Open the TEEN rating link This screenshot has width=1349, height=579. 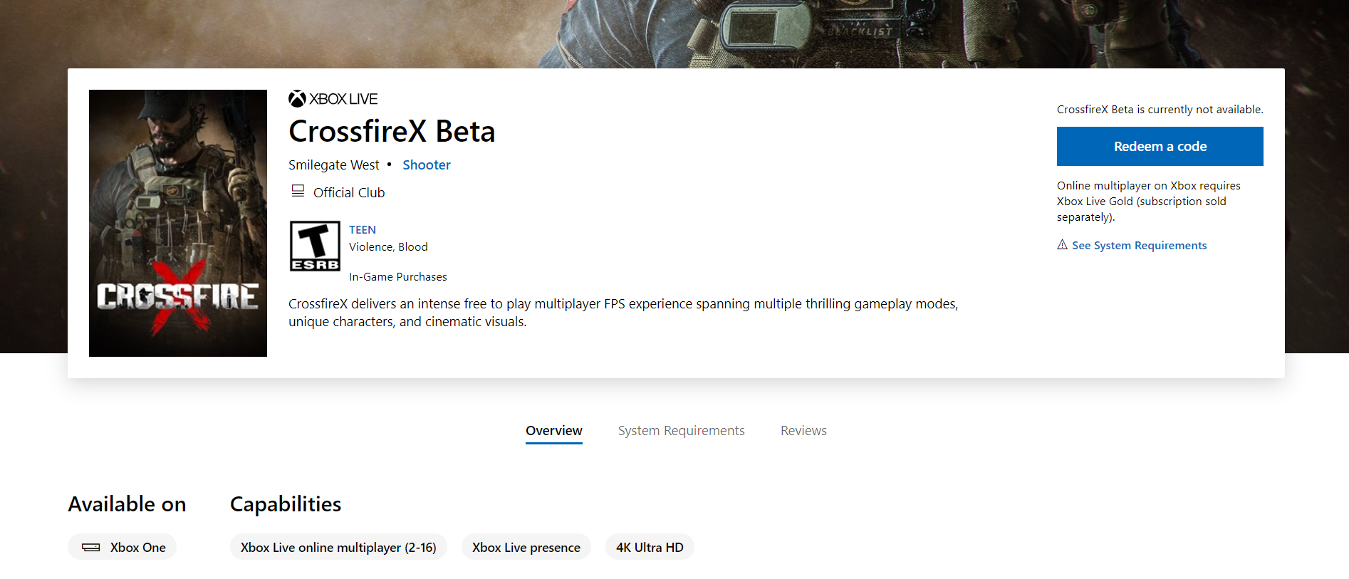[363, 229]
